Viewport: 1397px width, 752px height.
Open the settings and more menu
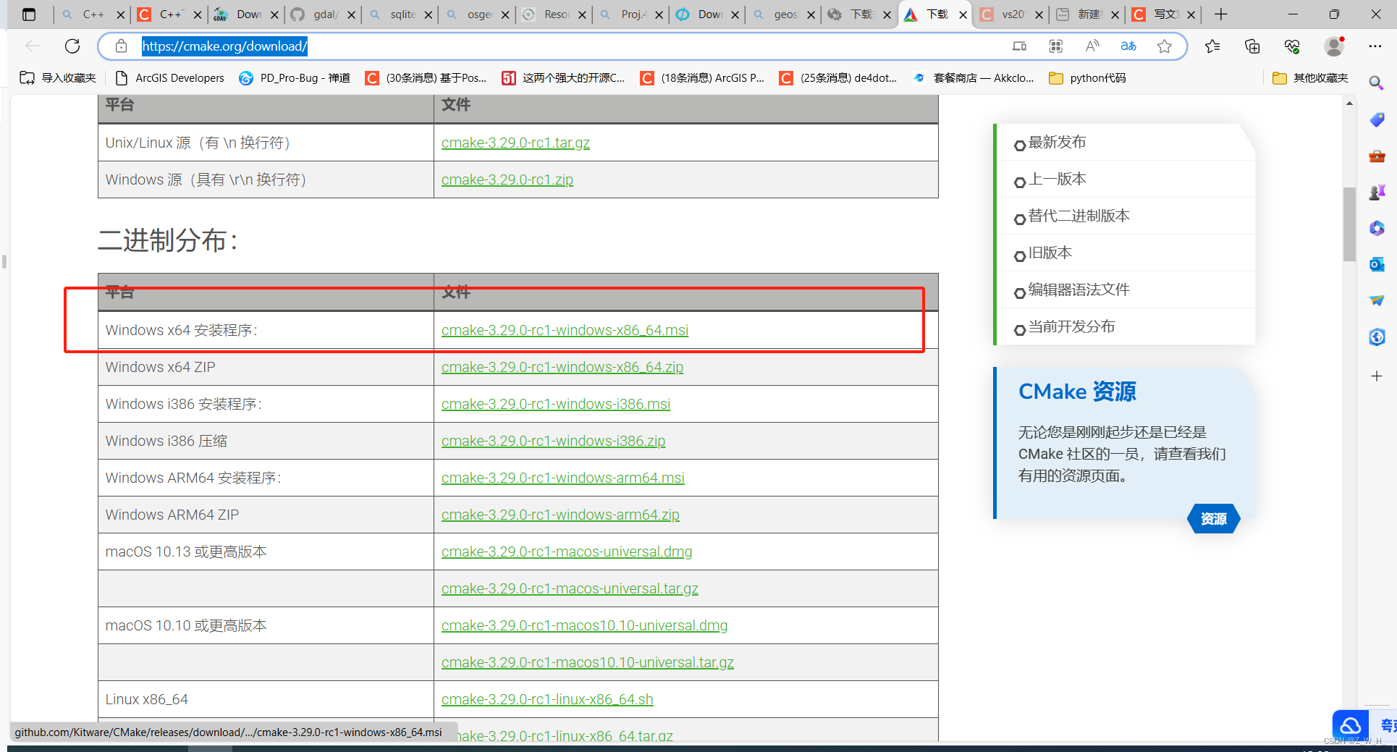[x=1375, y=46]
